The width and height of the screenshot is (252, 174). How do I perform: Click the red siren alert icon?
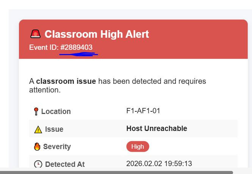pyautogui.click(x=35, y=34)
